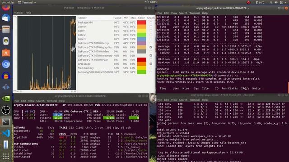
Task: Open Help menu in glances terminal
Action: point(62,101)
